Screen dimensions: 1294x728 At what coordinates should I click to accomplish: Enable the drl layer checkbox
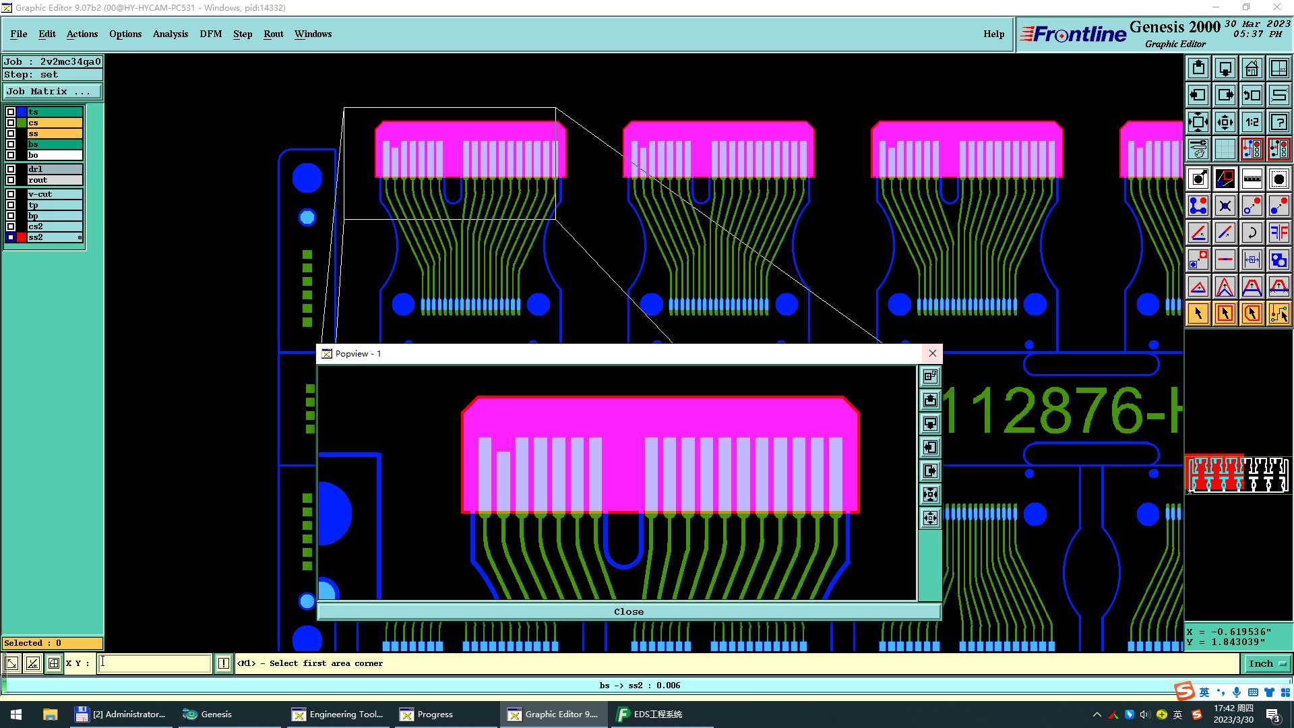click(11, 169)
